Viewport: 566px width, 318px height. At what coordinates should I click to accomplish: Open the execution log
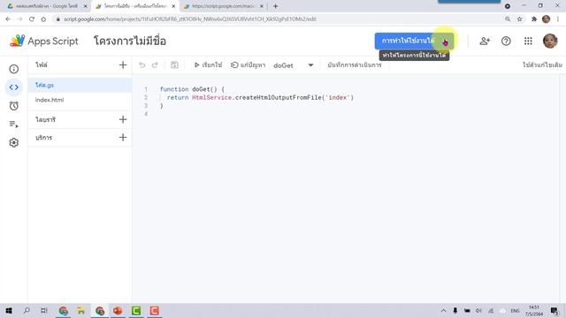point(355,64)
